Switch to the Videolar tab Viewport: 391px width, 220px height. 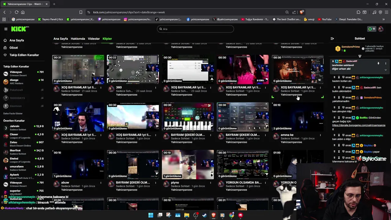pos(94,39)
